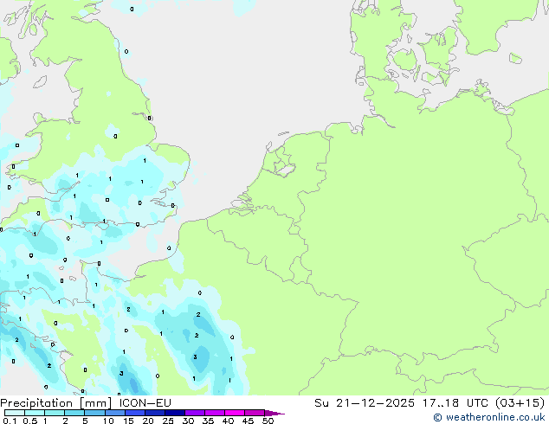Click the '40' legend scale value
The width and height of the screenshot is (549, 424).
point(228,421)
